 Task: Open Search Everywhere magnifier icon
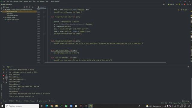[188, 4]
